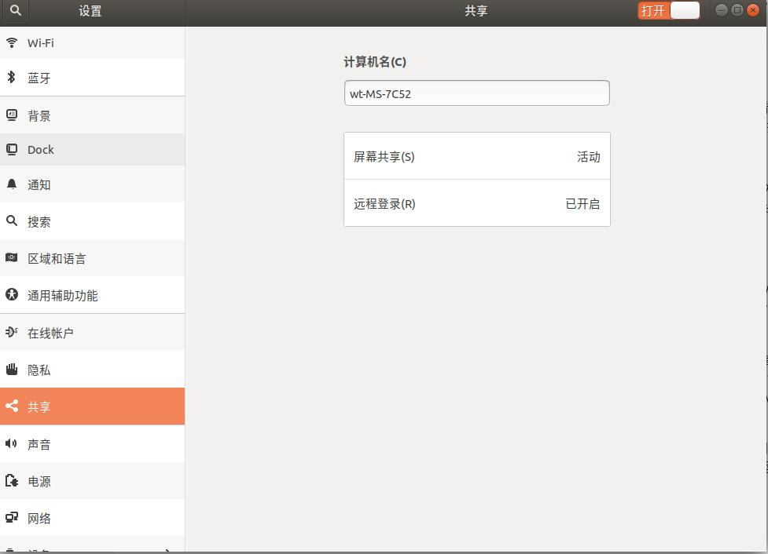Click the 在线帐户 icon
This screenshot has width=768, height=554.
point(12,333)
